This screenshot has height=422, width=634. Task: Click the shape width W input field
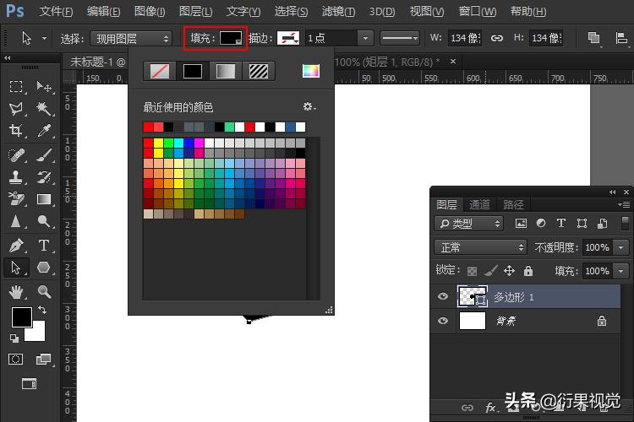466,39
